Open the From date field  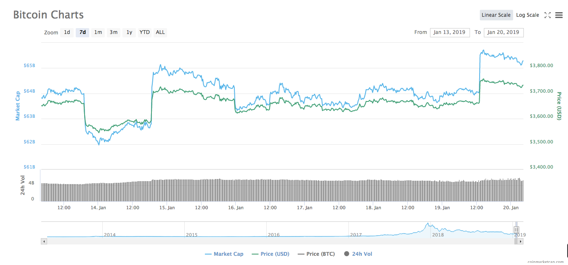click(450, 32)
